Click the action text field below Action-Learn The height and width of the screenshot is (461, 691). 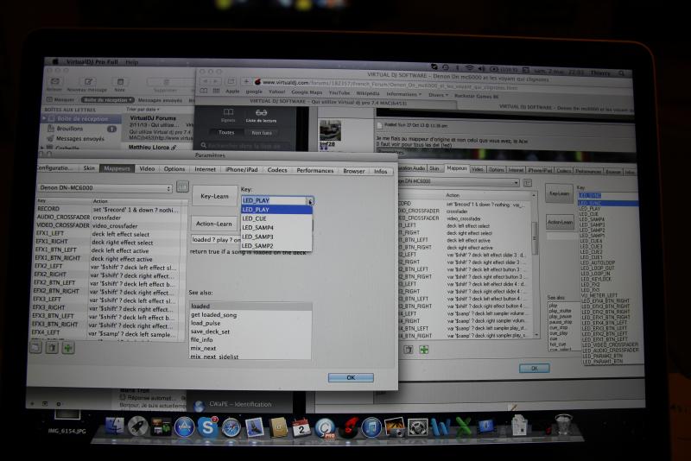click(x=216, y=239)
